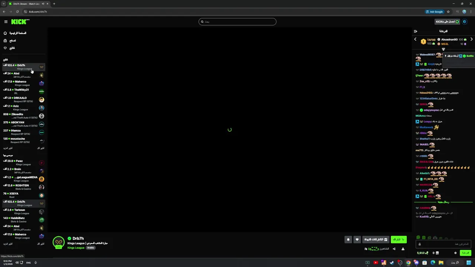Select the first quick emote above chat input
The width and height of the screenshot is (475, 267).
[x=418, y=237]
